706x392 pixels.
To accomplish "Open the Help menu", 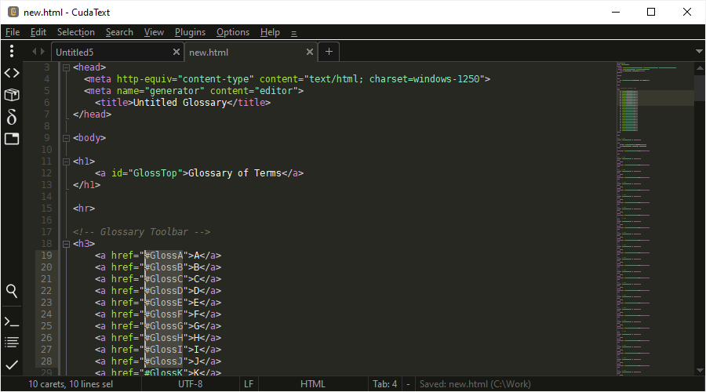I will click(x=270, y=32).
